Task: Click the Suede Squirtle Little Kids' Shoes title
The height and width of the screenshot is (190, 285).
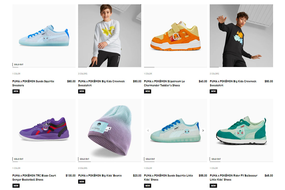Action: click(168, 178)
